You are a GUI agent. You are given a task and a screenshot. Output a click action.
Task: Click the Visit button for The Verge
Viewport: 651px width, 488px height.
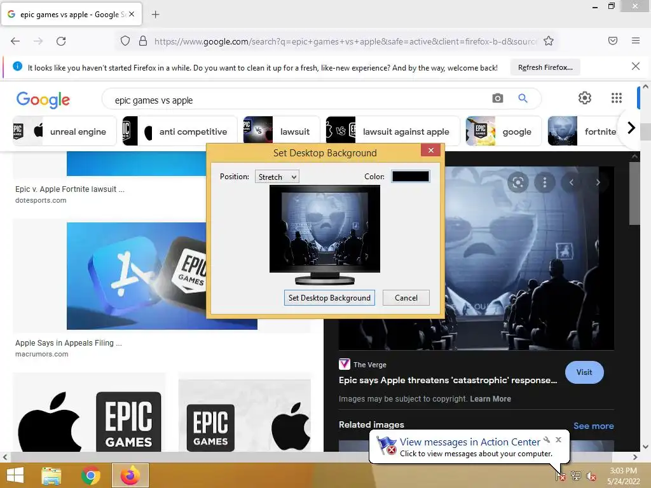tap(584, 372)
